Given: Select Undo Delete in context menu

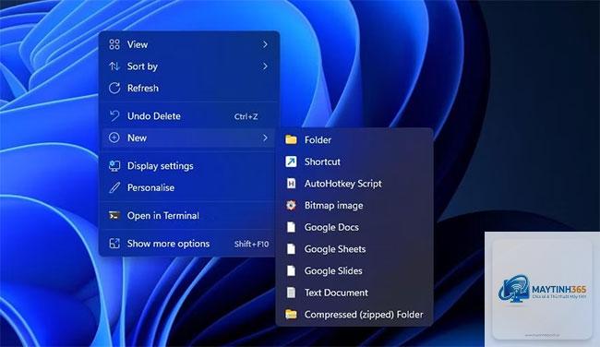Looking at the screenshot, I should pos(188,116).
